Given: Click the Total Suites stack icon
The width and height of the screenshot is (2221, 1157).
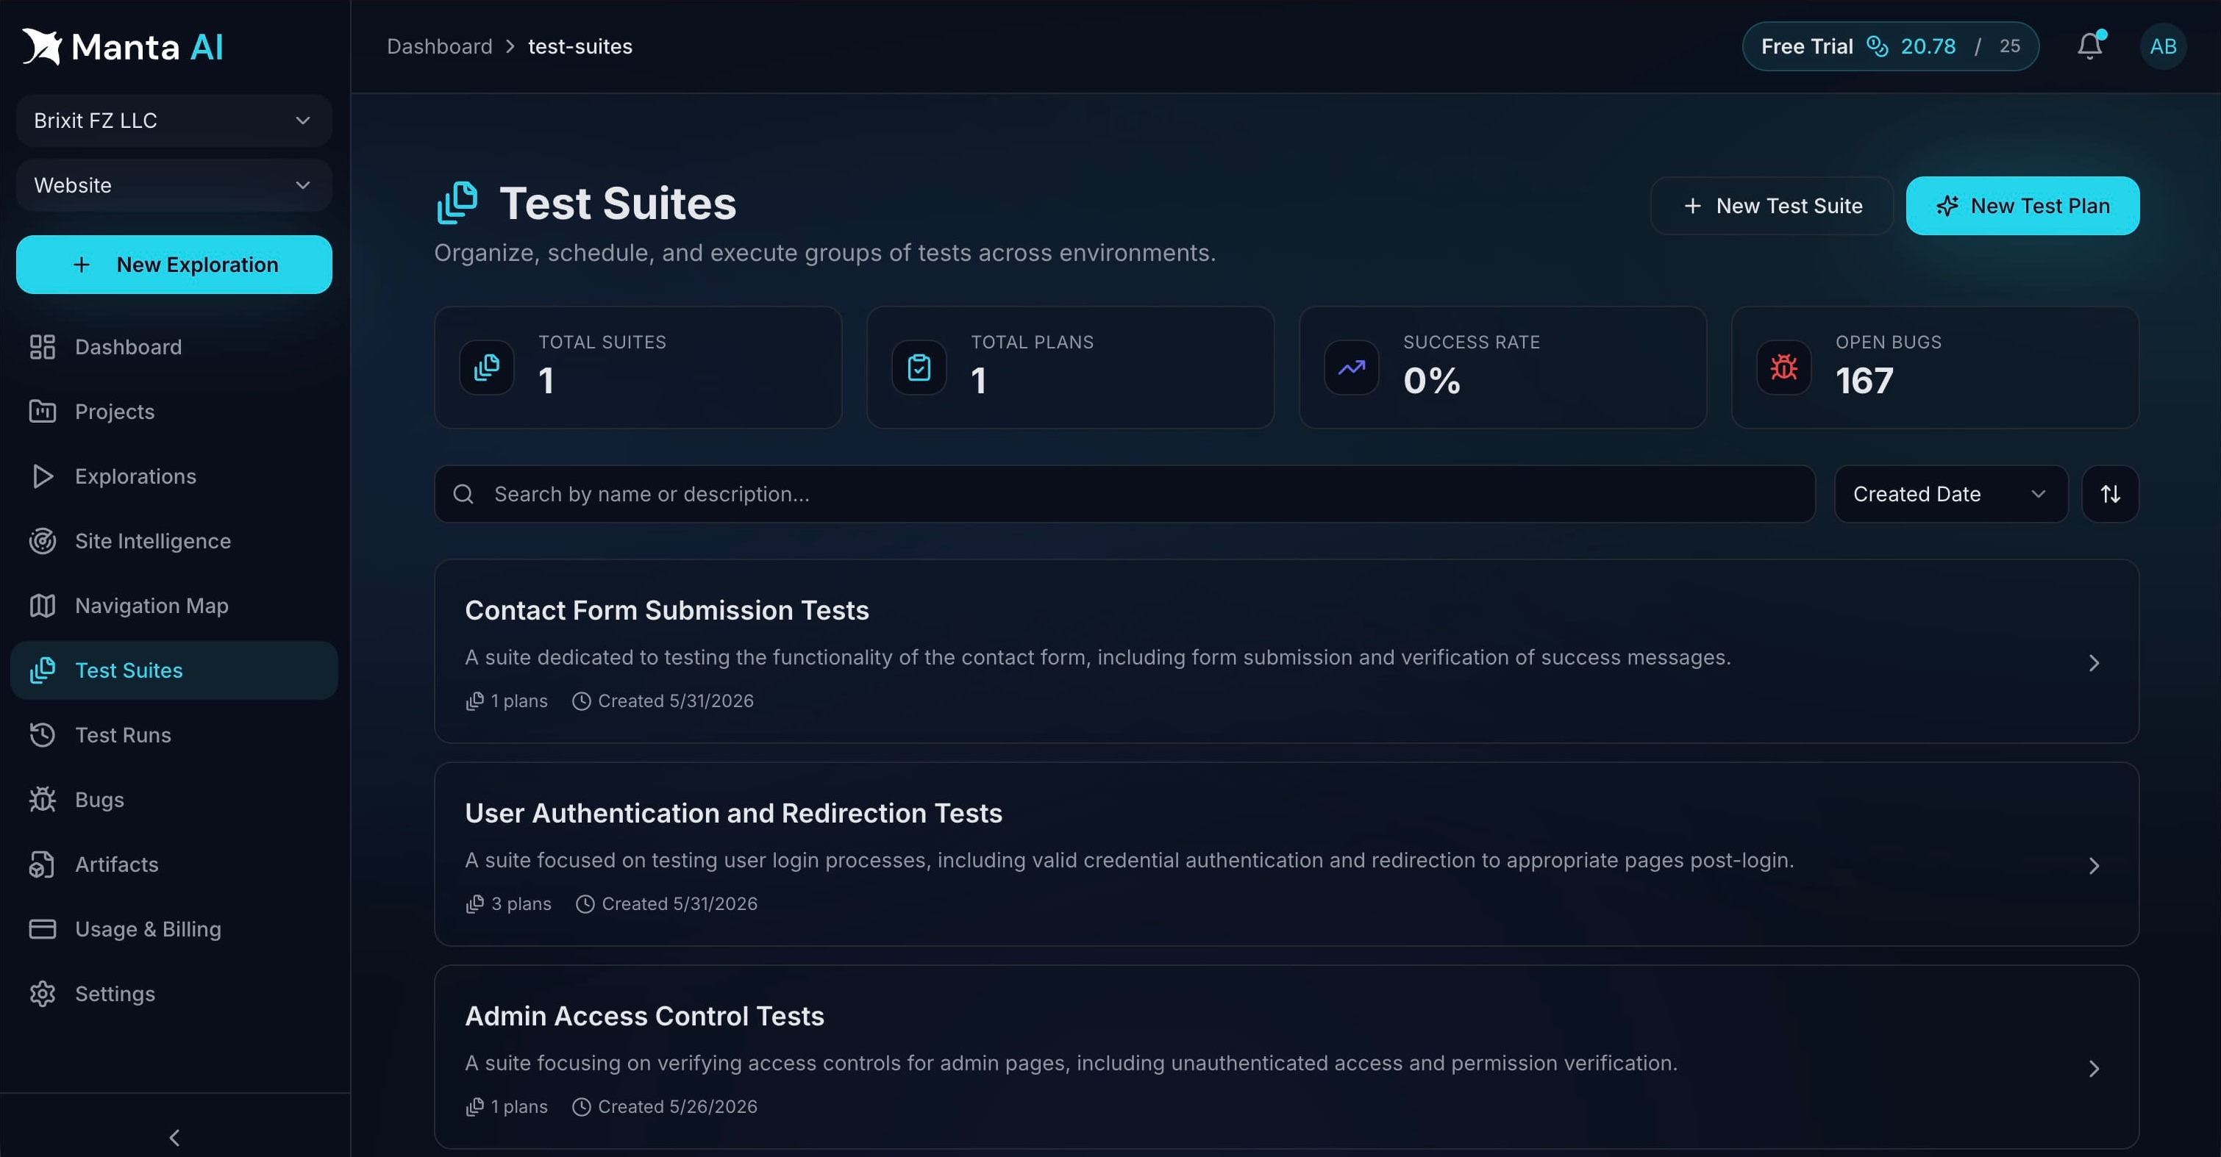Looking at the screenshot, I should tap(486, 367).
